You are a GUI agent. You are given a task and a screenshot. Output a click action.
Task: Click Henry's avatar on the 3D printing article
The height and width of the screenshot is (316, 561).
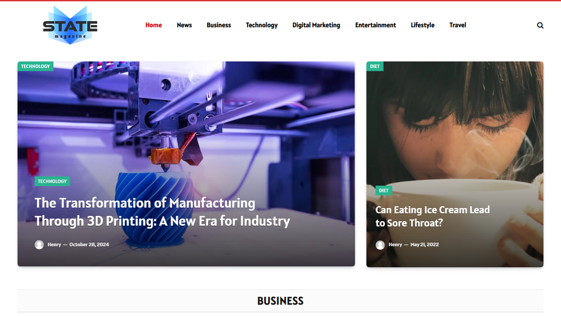pyautogui.click(x=39, y=244)
